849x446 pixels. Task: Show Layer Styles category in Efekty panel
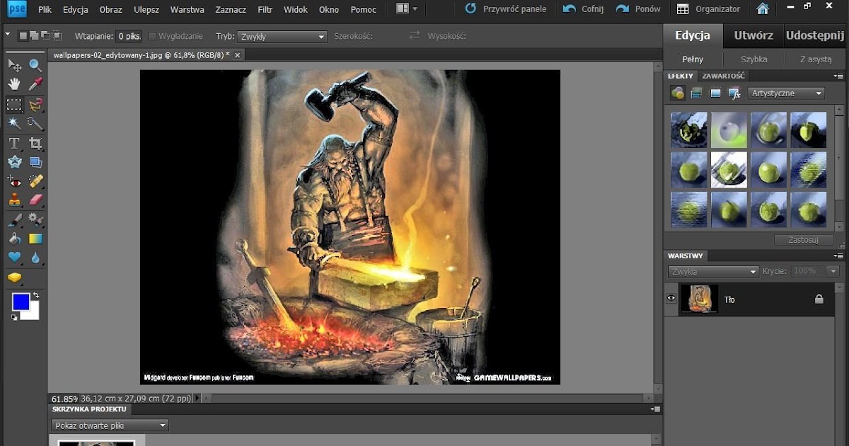[696, 93]
